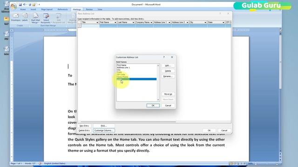
Task: Click Add... button in Customize Address List
Action: click(168, 65)
